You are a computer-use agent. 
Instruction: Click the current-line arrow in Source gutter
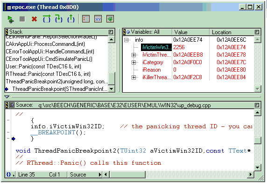coord(14,139)
